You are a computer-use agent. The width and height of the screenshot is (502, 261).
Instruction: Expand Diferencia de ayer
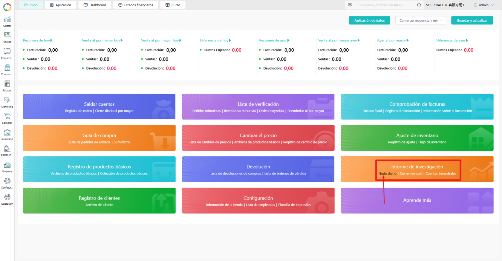[x=452, y=40]
